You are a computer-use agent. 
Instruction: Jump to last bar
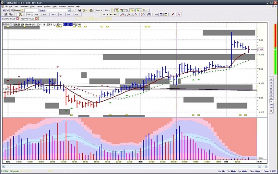pyautogui.click(x=114, y=15)
